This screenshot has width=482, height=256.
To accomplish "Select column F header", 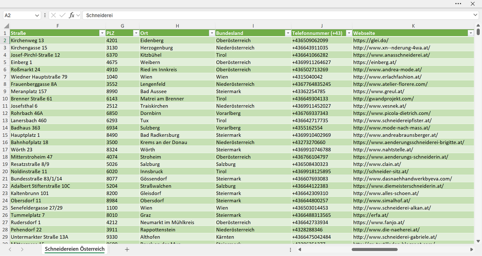I will click(x=58, y=26).
